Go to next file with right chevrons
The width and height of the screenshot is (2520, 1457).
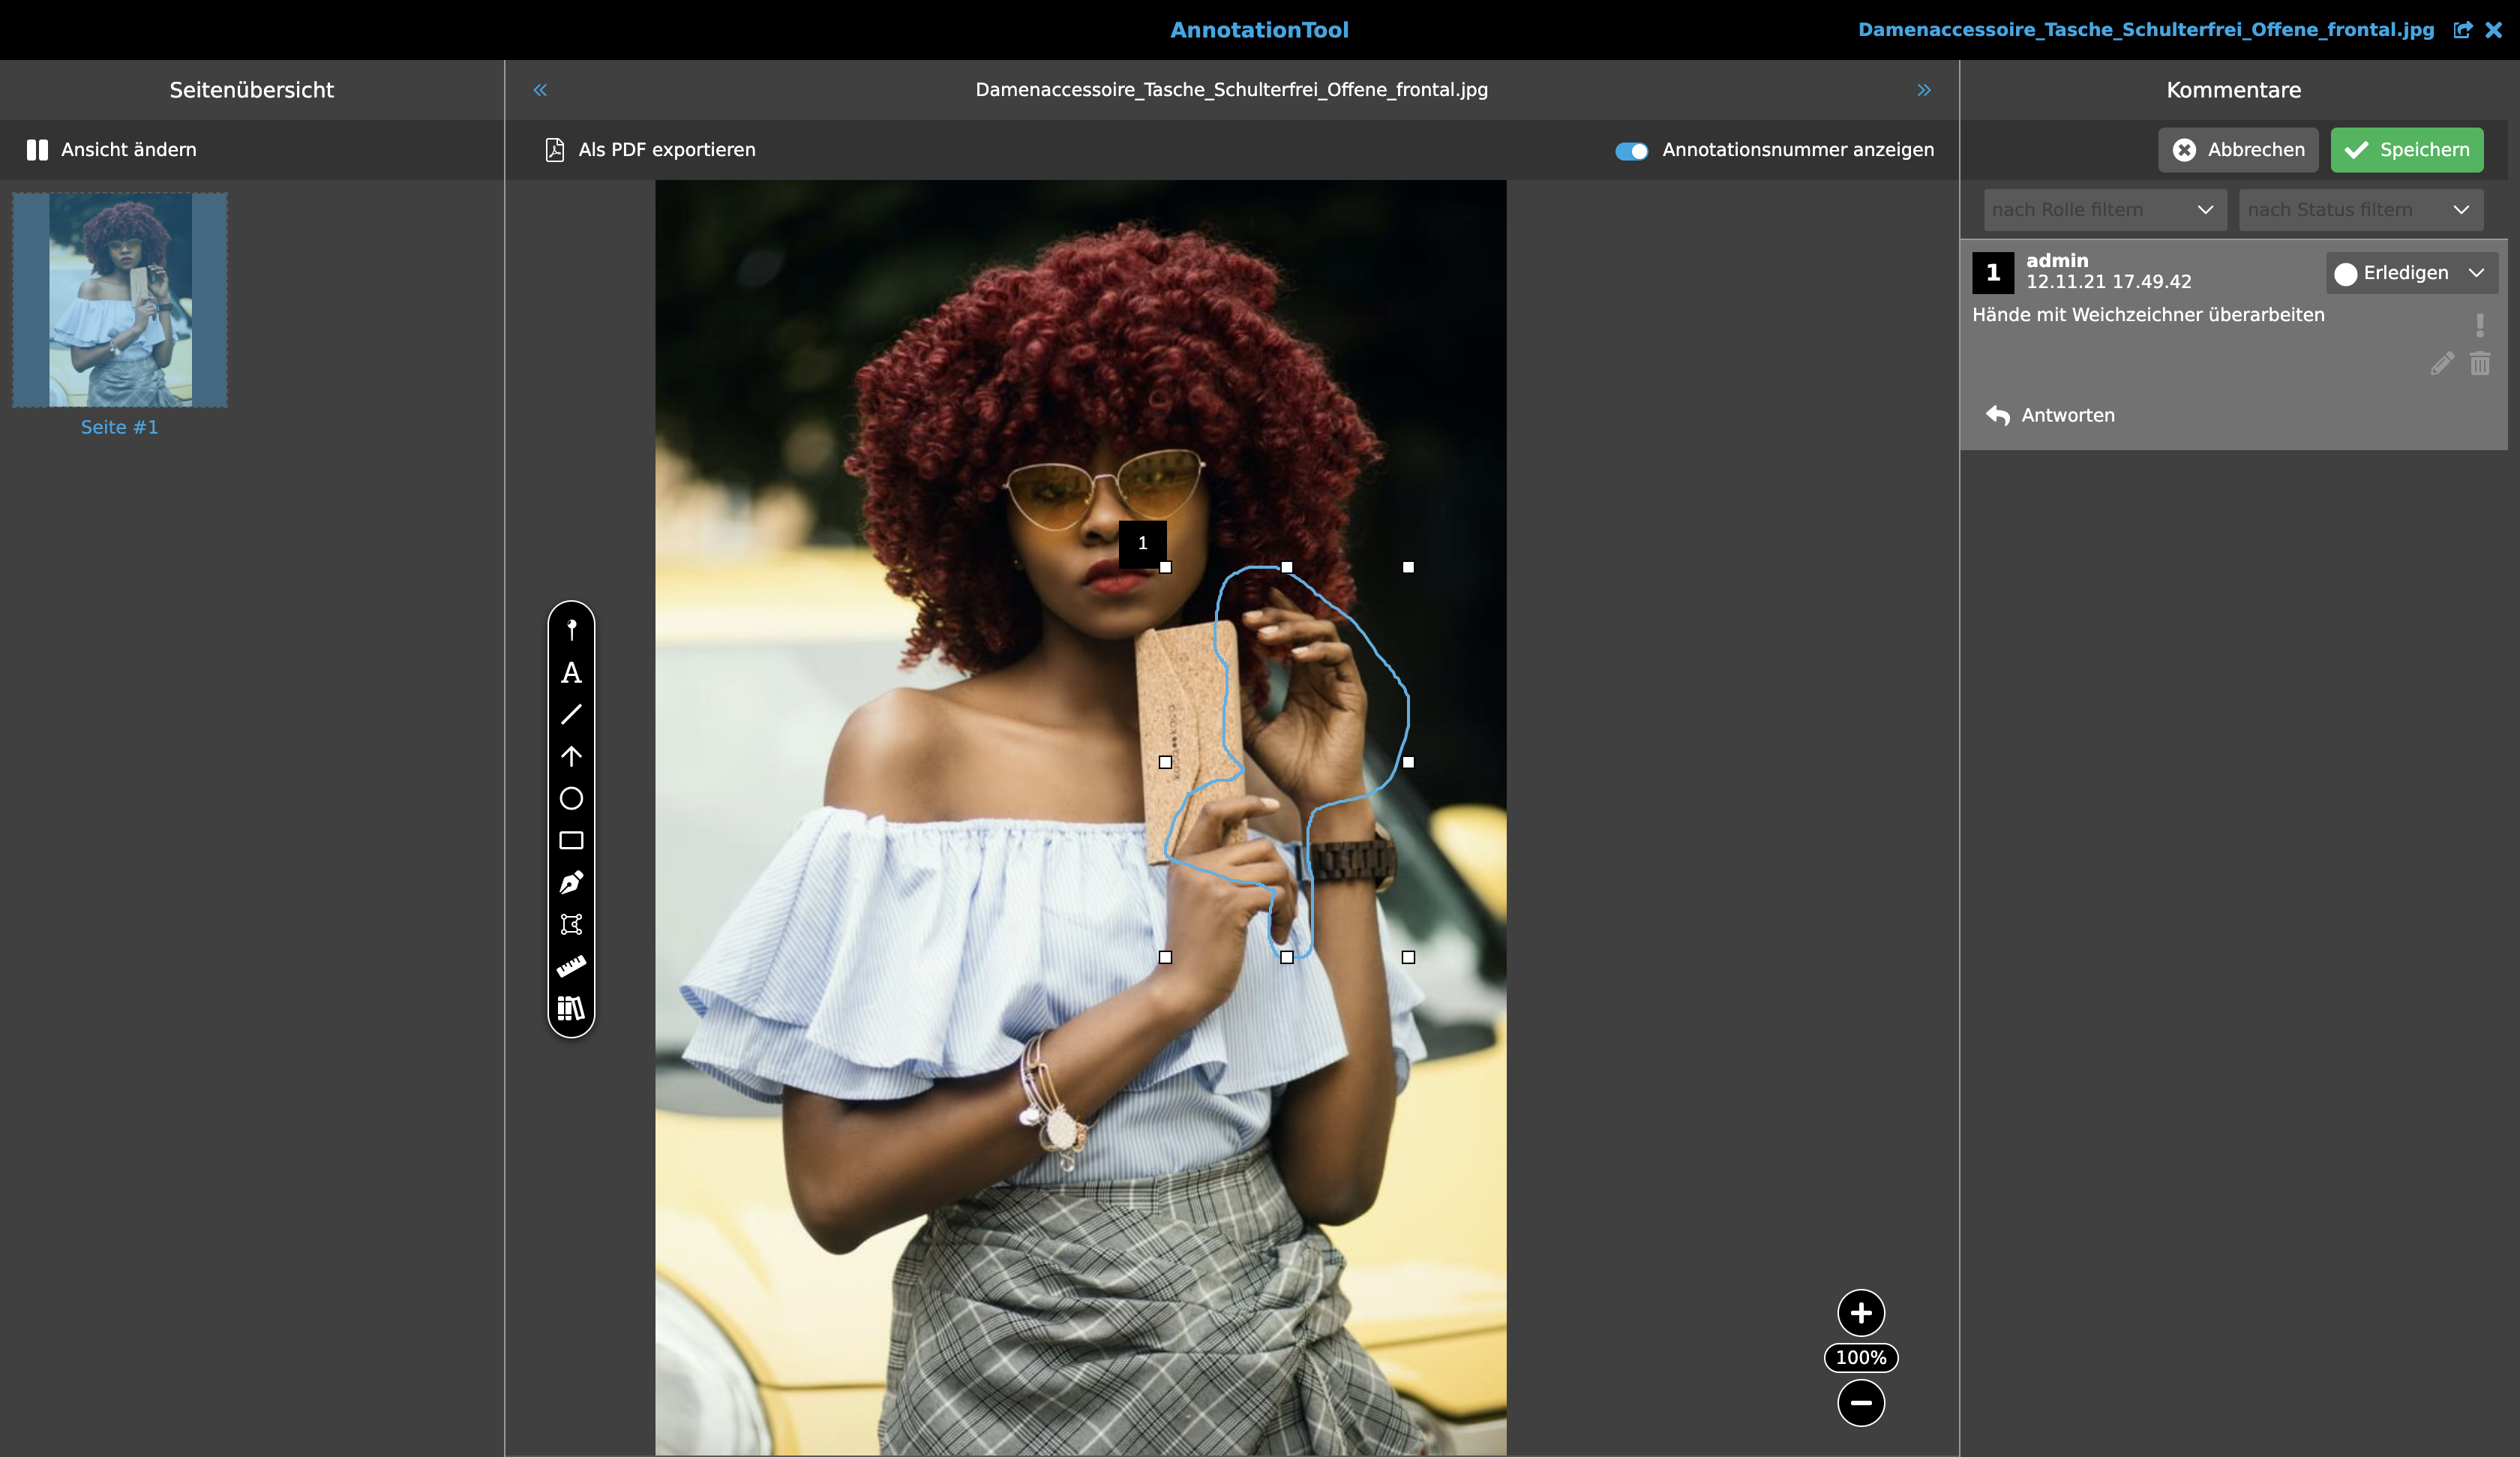tap(1924, 90)
